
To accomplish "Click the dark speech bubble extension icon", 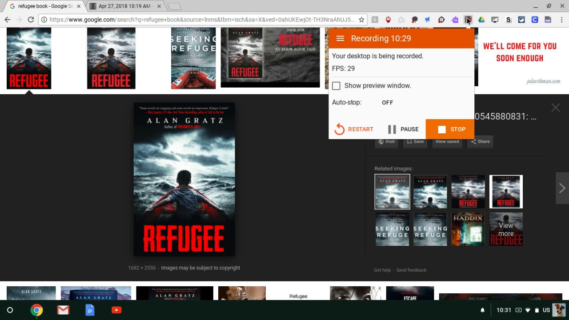I will pyautogui.click(x=415, y=20).
